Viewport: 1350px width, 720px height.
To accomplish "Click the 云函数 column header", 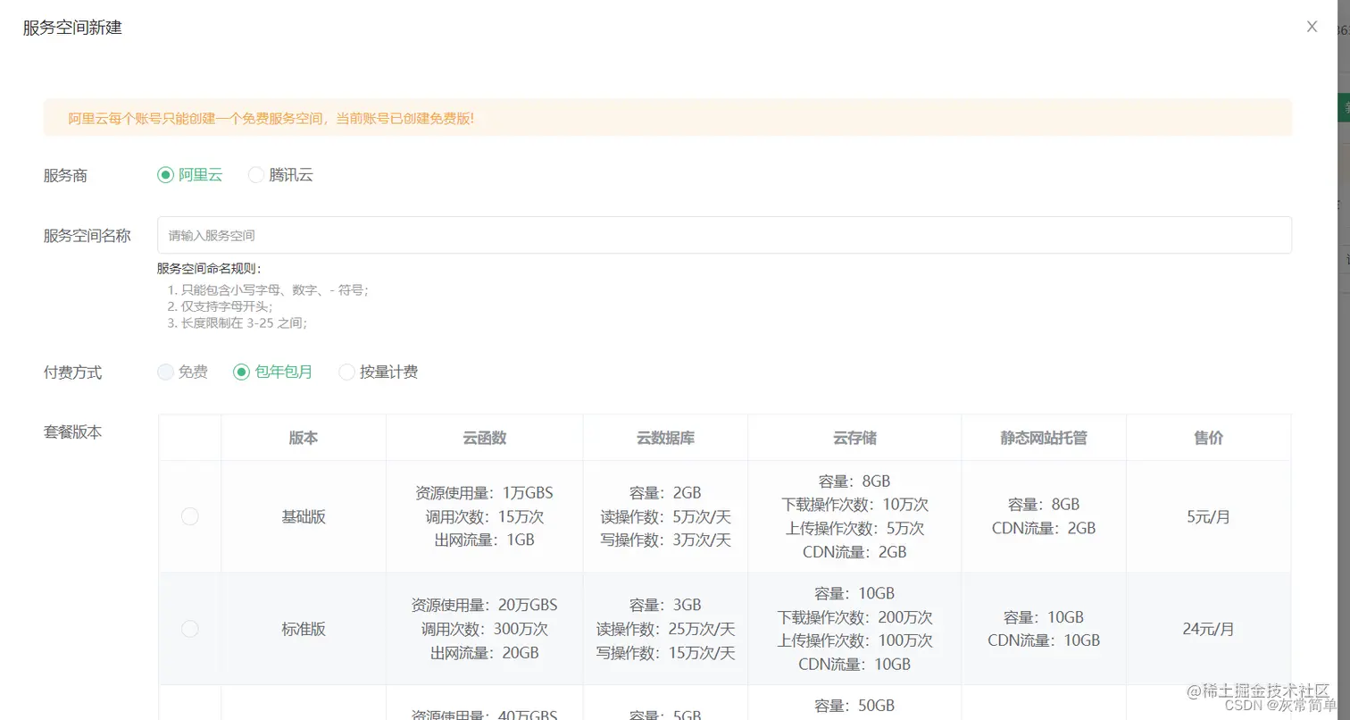I will pyautogui.click(x=485, y=438).
